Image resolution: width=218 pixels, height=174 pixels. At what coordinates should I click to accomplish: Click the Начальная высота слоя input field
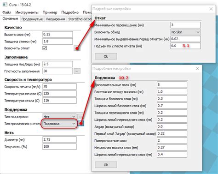172,147
